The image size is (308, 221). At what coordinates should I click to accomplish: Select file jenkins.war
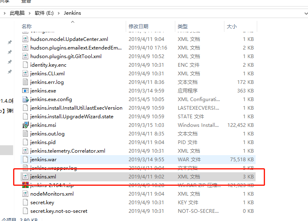pyautogui.click(x=43, y=160)
